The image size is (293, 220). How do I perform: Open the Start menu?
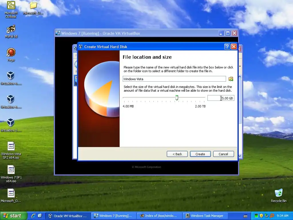tap(13, 216)
